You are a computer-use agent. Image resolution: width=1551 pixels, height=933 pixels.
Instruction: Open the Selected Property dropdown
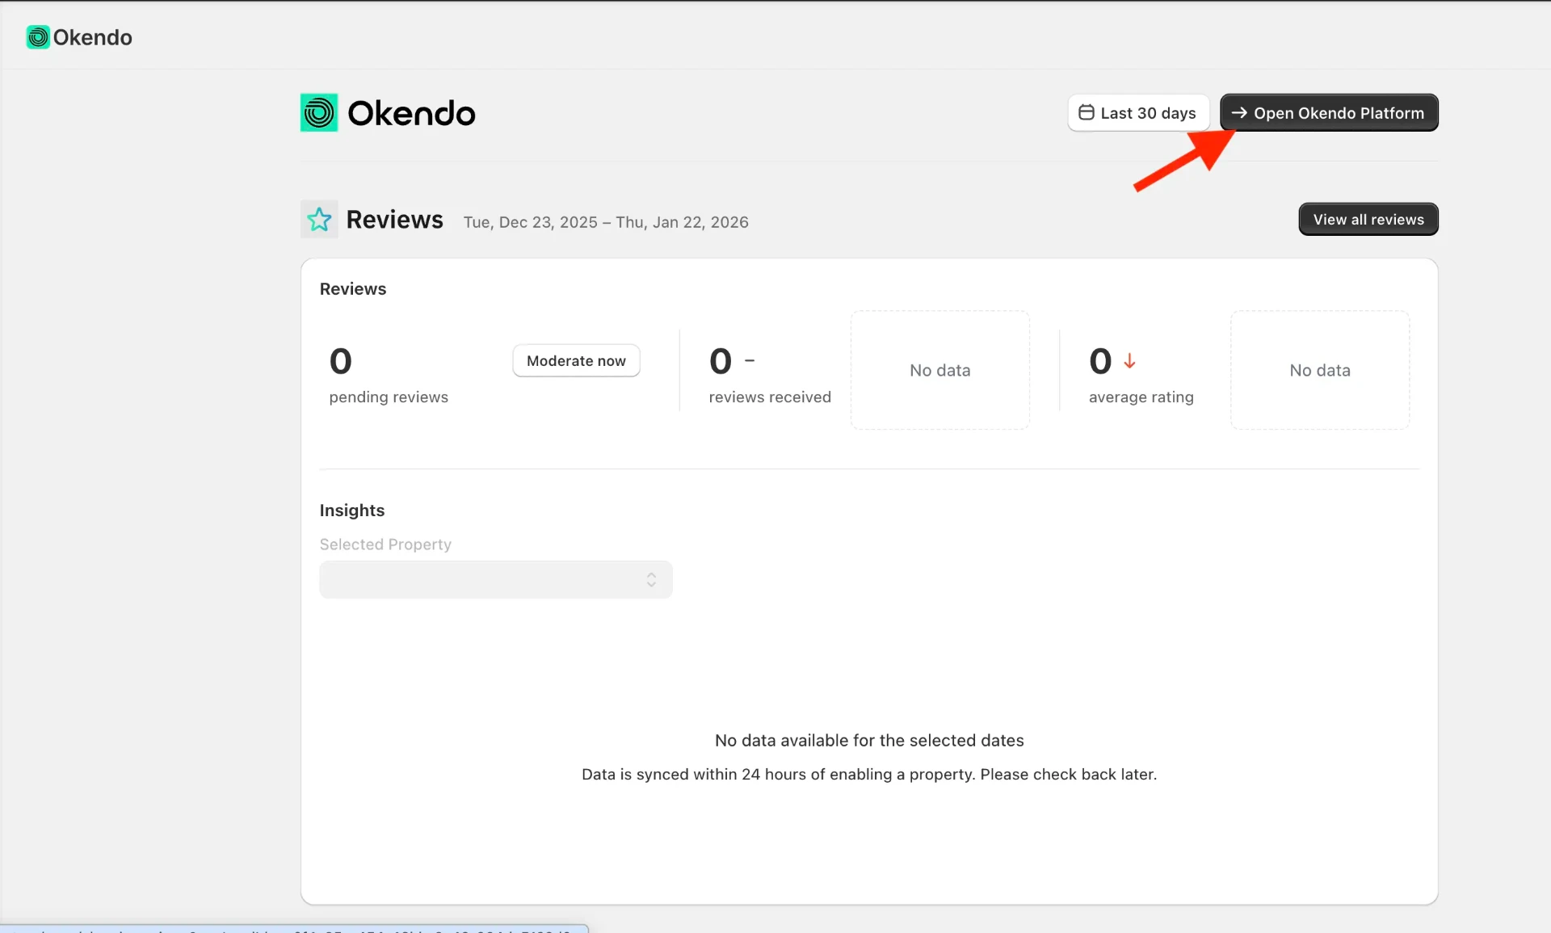(x=496, y=580)
